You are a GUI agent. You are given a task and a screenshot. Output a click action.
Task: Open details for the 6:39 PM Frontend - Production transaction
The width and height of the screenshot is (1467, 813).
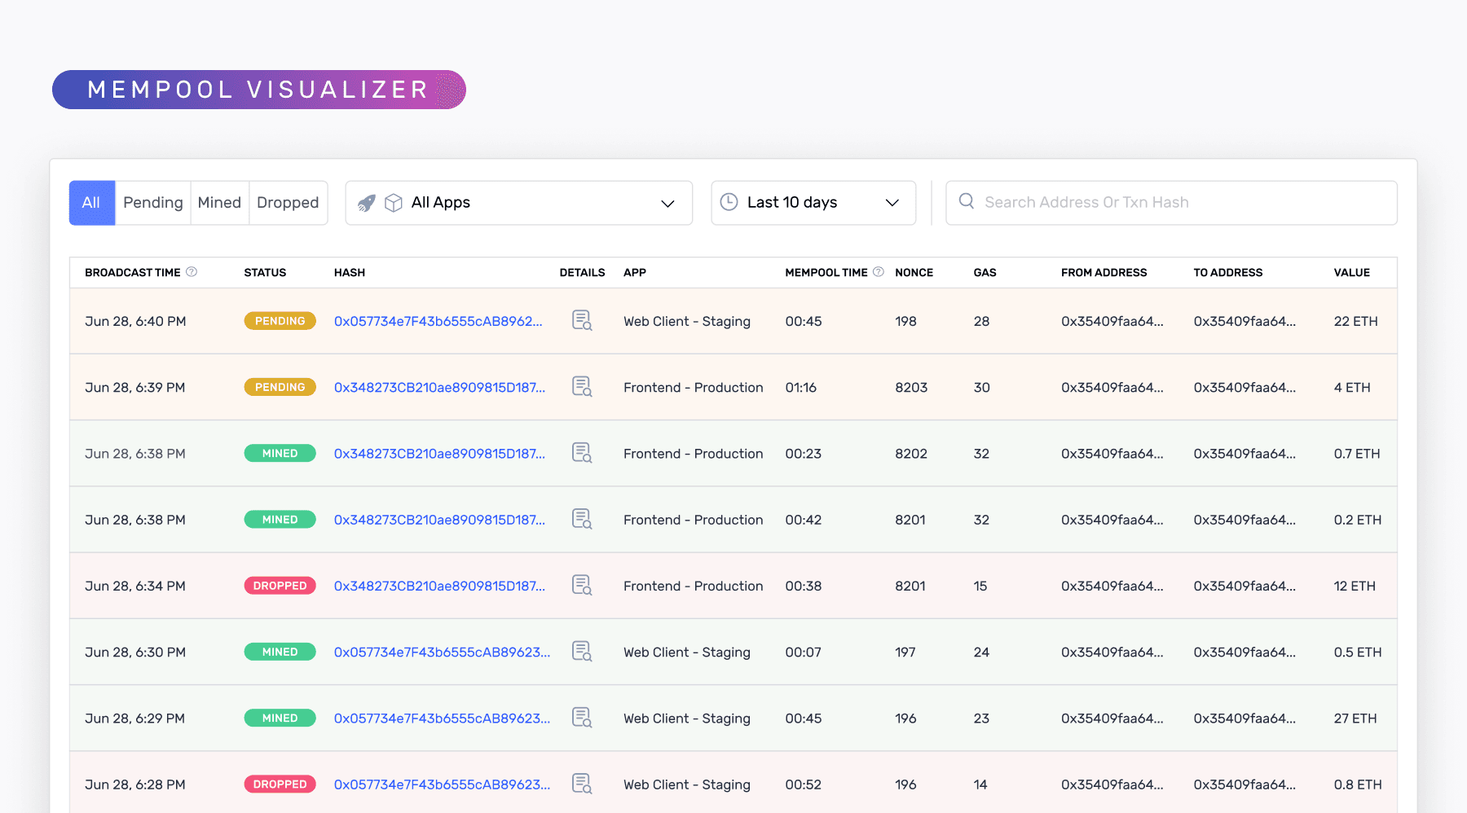pyautogui.click(x=581, y=387)
